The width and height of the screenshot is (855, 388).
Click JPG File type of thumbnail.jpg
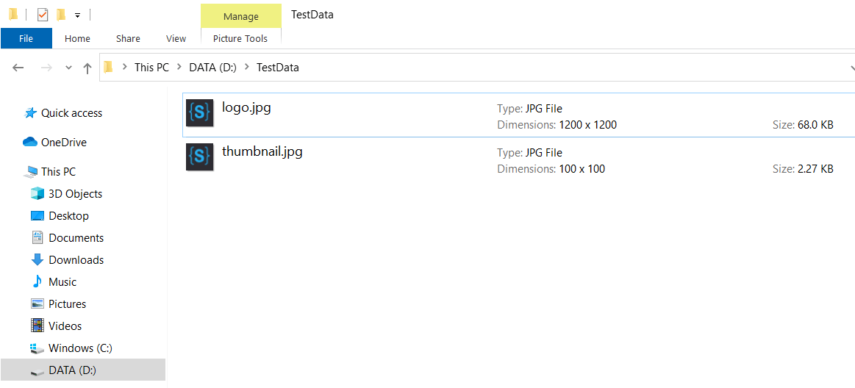click(543, 153)
